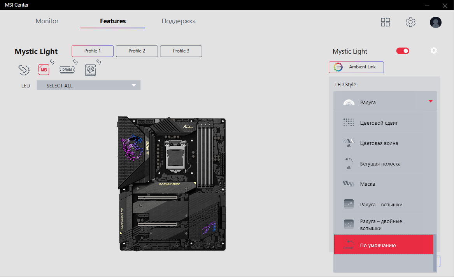This screenshot has width=454, height=277.
Task: Choose Радуга – вспышки LED style
Action: point(383,204)
